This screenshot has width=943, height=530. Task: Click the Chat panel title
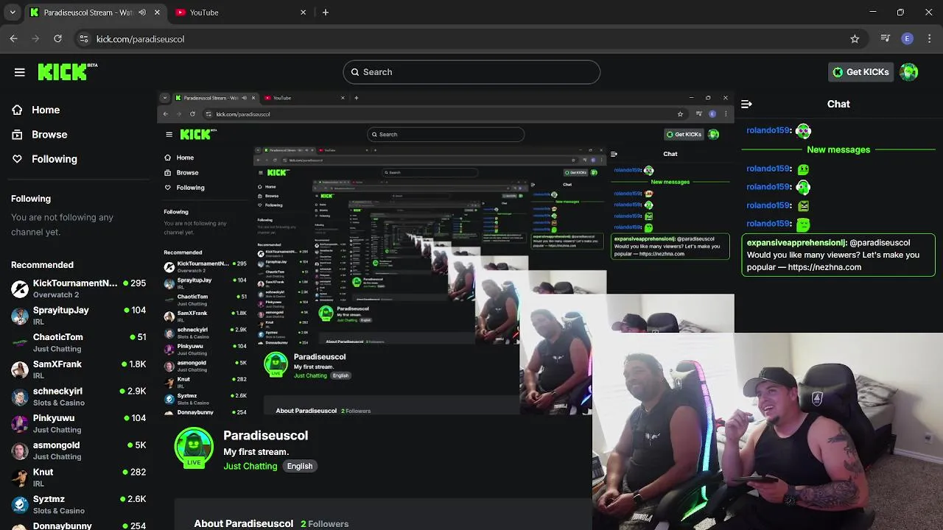[x=838, y=104]
